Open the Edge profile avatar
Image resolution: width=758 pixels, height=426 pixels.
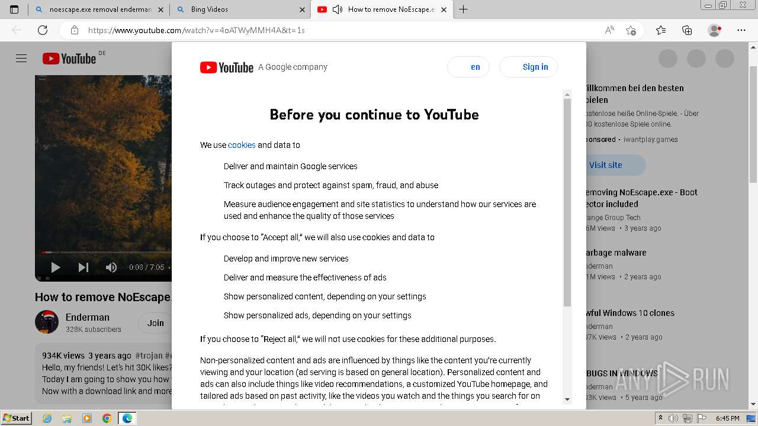(x=715, y=30)
